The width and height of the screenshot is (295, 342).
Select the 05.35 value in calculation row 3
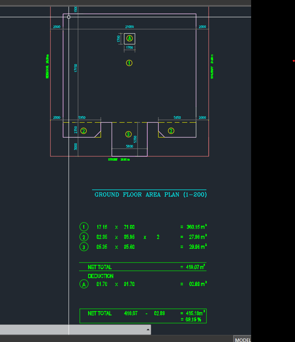tap(102, 247)
